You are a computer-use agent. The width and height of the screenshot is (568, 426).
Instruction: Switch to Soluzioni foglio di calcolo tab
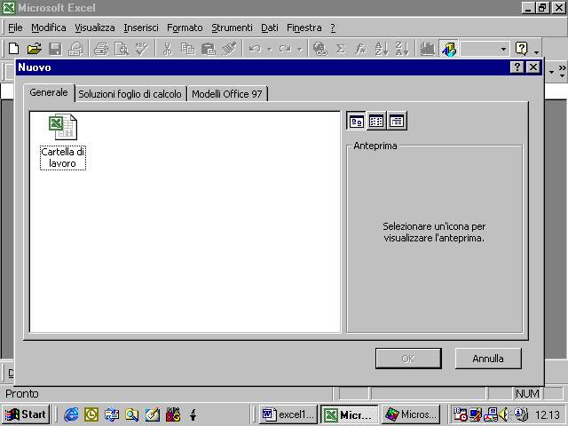tap(130, 94)
